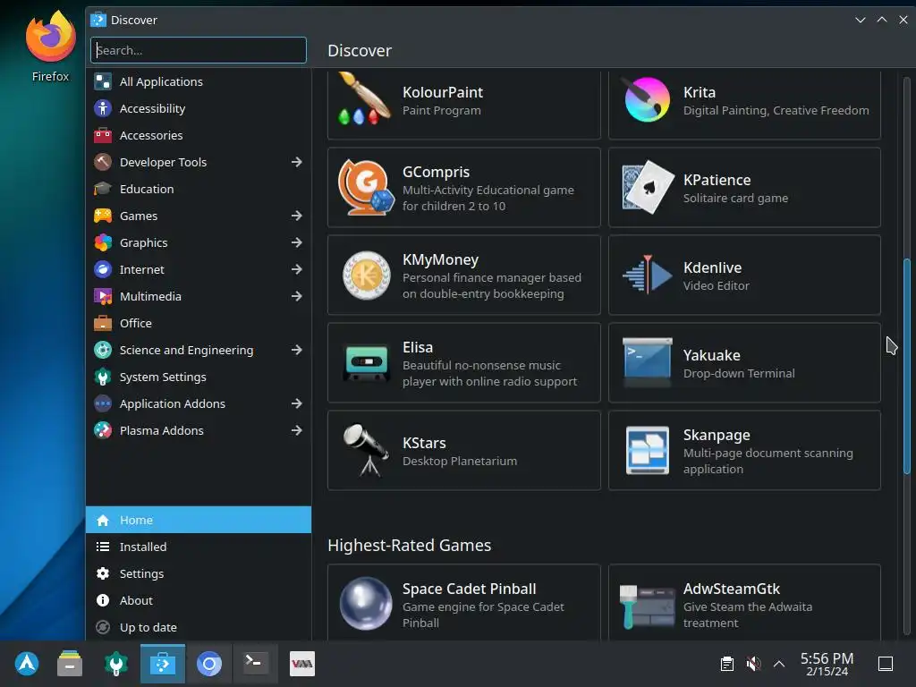916x687 pixels.
Task: Open the Krita application card
Action: pos(744,105)
